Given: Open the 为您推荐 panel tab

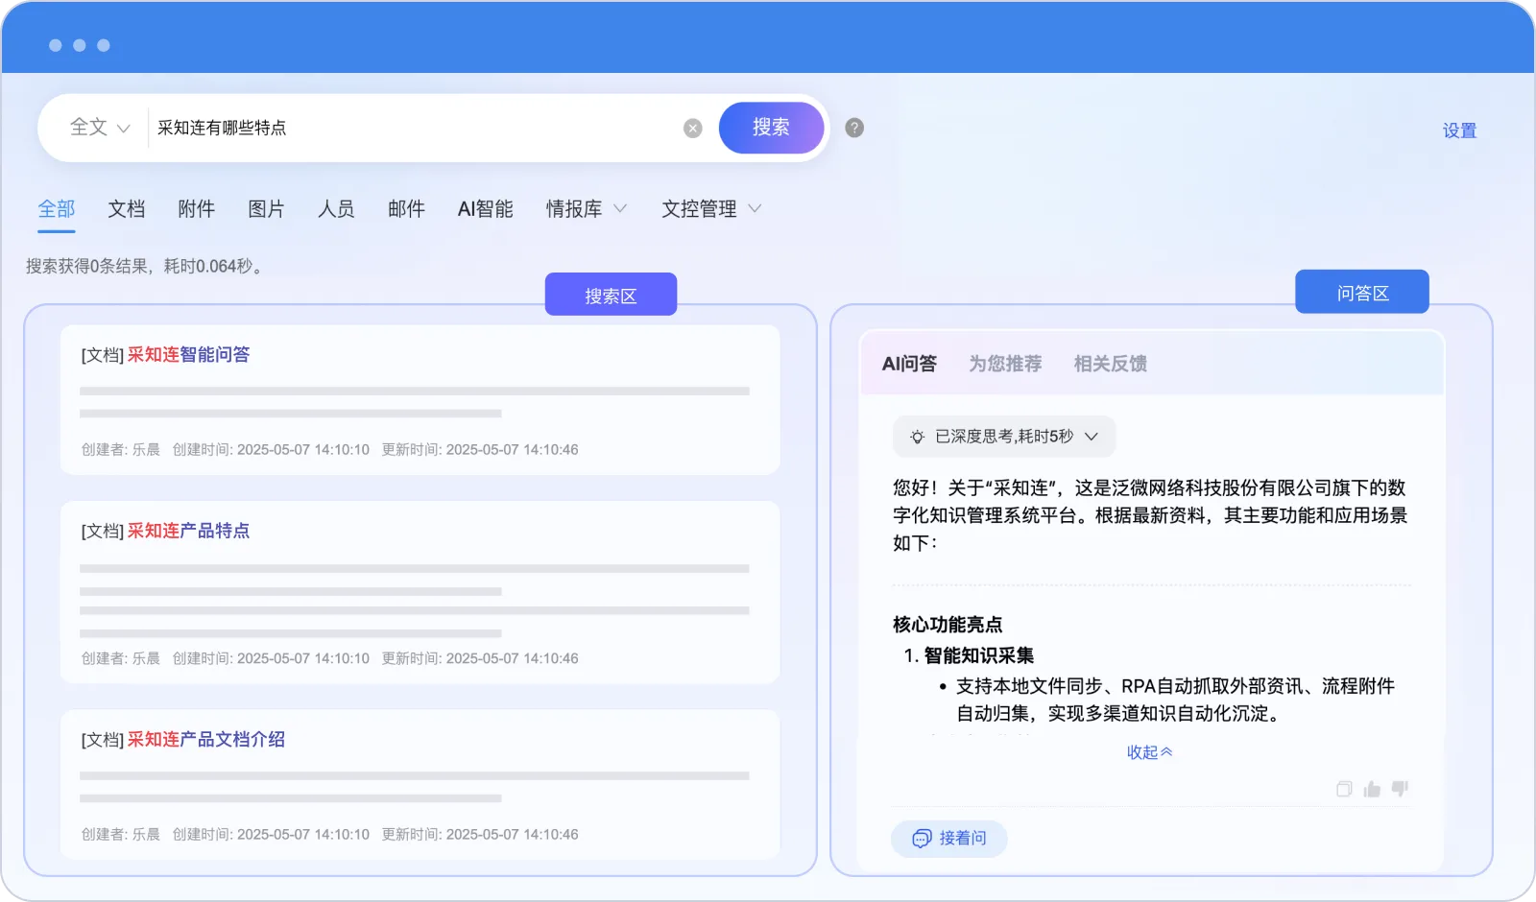Looking at the screenshot, I should (x=1005, y=364).
